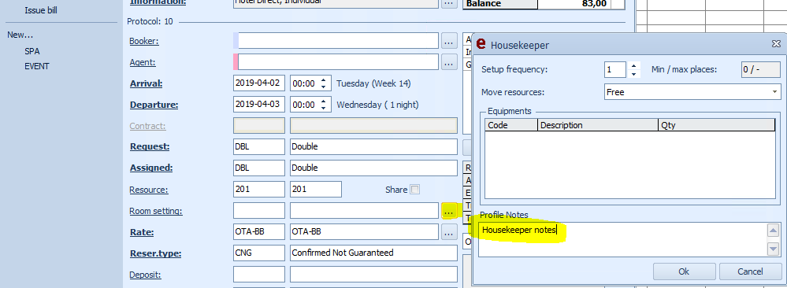This screenshot has height=288, width=787.
Task: Open the Request label link
Action: tap(150, 147)
